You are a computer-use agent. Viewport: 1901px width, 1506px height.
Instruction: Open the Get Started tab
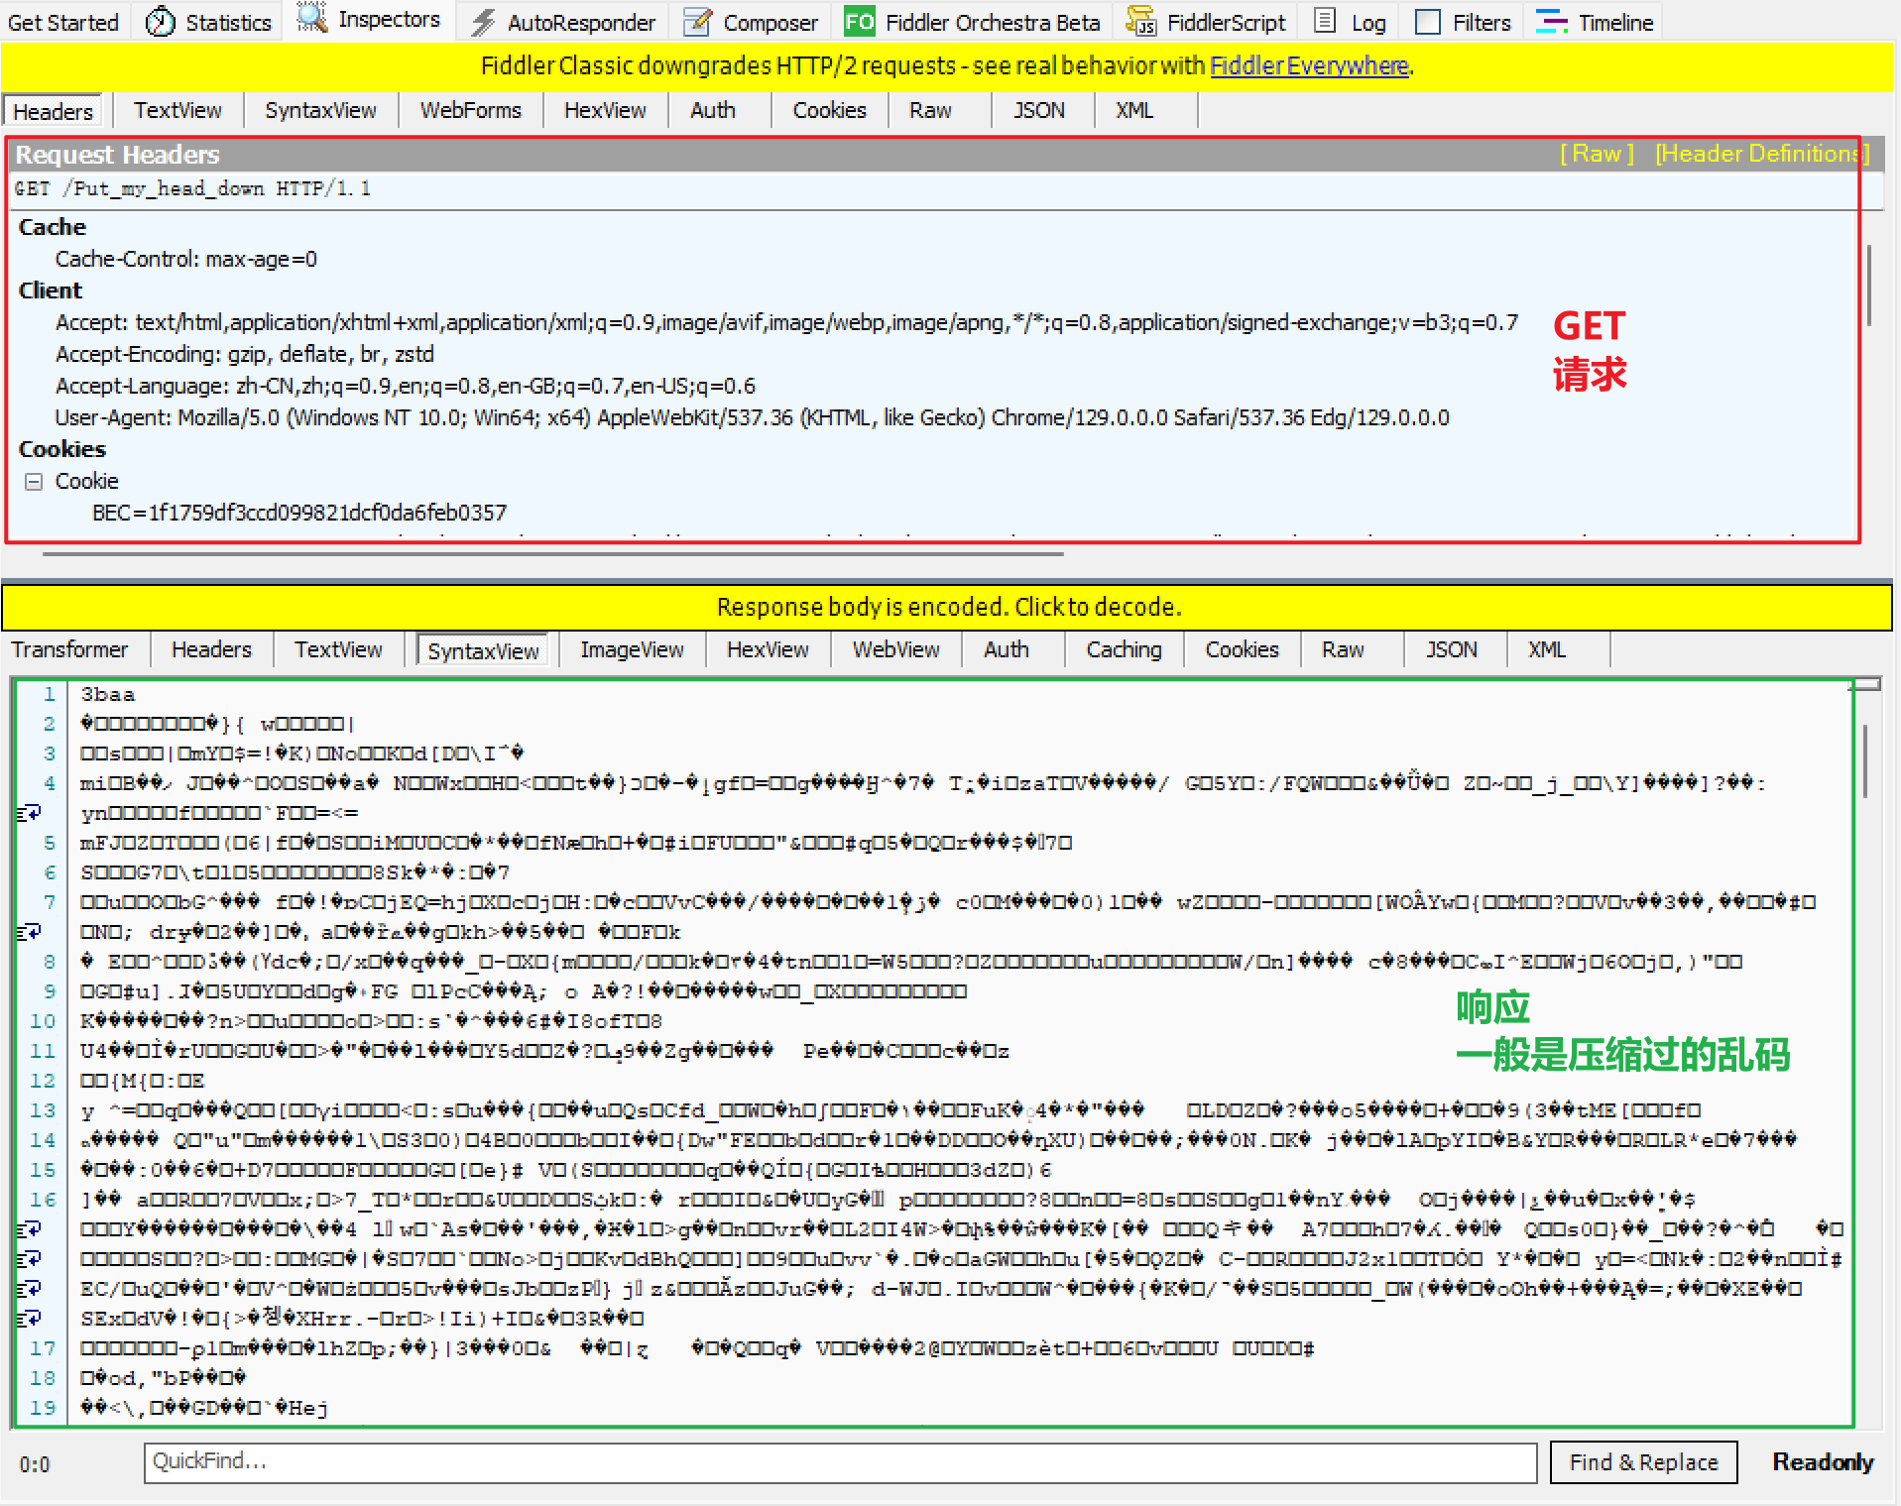click(x=63, y=22)
